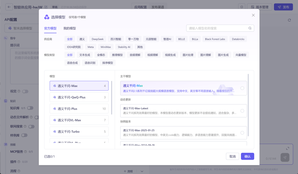Filter model type by 排序模型

[x=108, y=63]
